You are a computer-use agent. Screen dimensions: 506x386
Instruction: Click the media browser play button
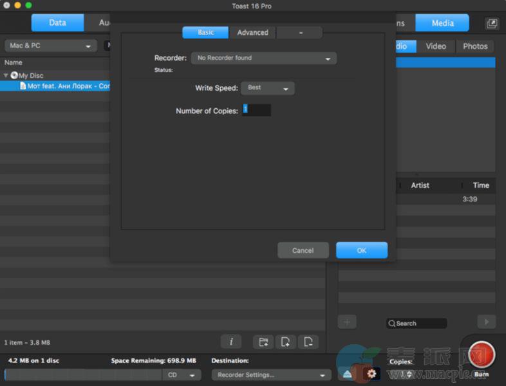point(486,322)
